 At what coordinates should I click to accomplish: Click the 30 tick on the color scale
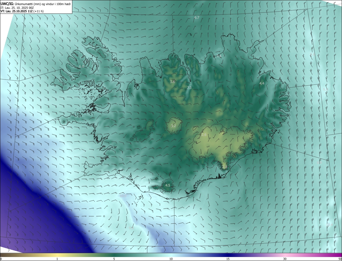click(x=285, y=259)
